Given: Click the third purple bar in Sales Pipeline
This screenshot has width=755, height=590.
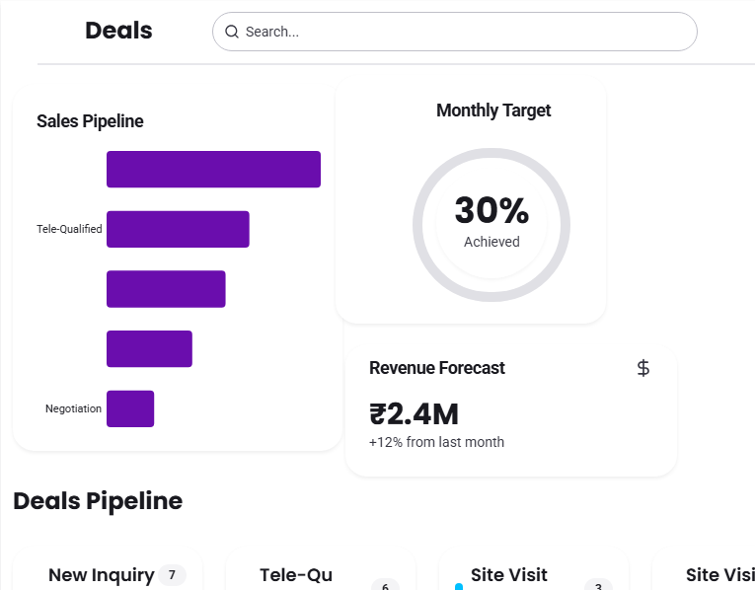Looking at the screenshot, I should pos(166,289).
